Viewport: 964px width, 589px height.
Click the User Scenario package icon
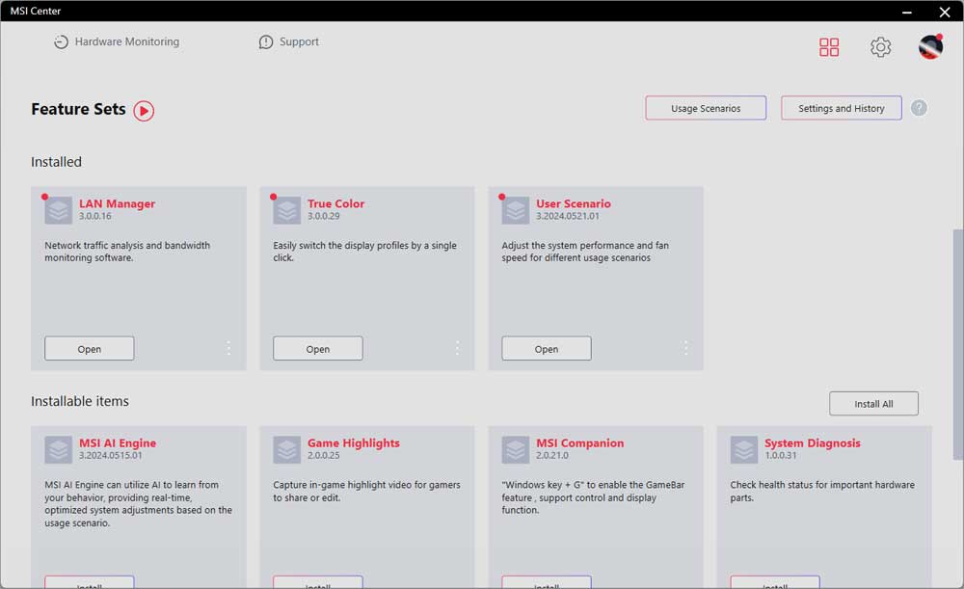tap(516, 210)
